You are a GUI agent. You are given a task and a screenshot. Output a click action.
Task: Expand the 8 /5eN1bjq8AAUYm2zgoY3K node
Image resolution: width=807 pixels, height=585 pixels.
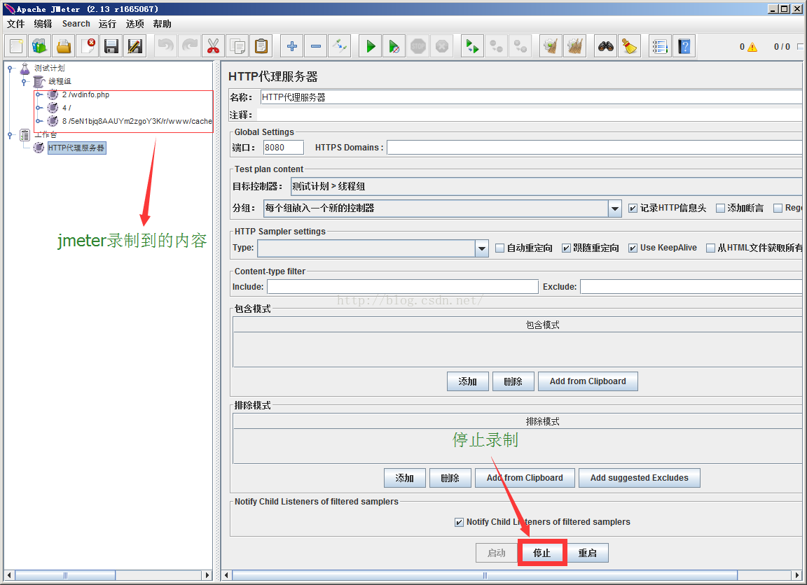pos(38,121)
